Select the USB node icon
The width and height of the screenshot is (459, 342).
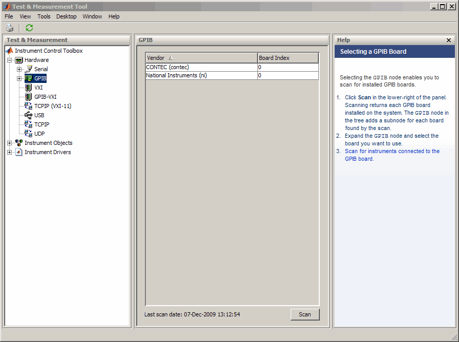point(29,115)
